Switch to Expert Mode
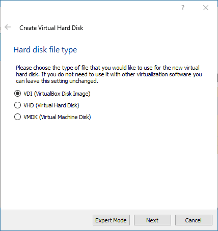The height and width of the screenshot is (231, 218). [x=111, y=220]
